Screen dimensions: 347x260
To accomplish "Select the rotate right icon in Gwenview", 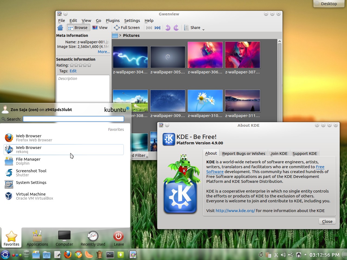I will tap(176, 27).
